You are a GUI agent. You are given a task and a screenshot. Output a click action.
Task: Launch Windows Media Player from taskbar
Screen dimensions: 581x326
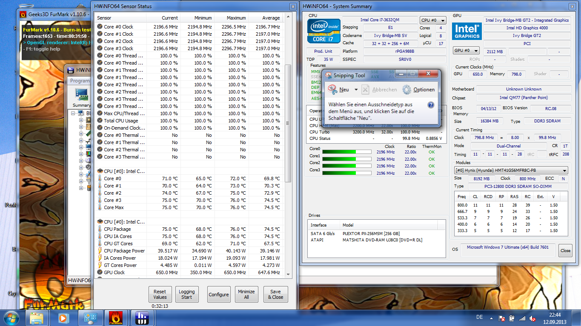(x=63, y=317)
